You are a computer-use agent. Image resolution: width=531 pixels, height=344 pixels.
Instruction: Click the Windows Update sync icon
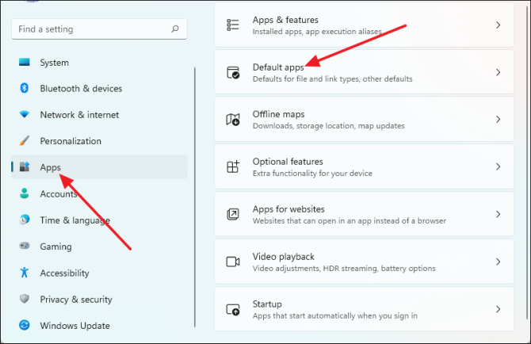25,325
